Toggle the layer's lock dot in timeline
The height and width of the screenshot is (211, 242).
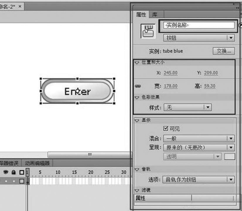[14, 181]
